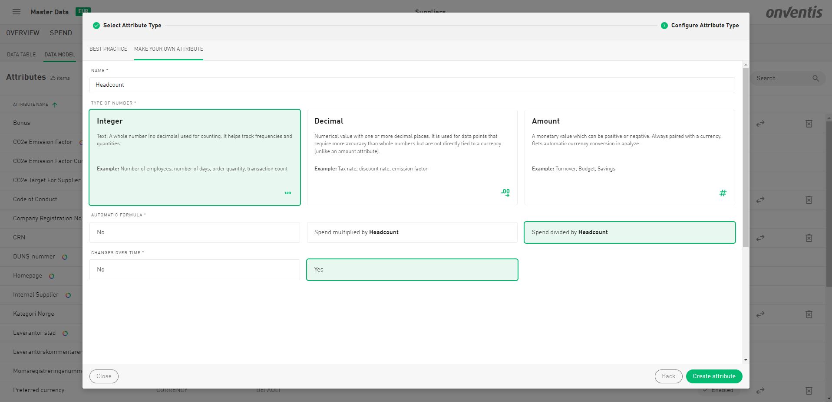Sort by Attribute Name column arrow
Image resolution: width=832 pixels, height=402 pixels.
(55, 105)
